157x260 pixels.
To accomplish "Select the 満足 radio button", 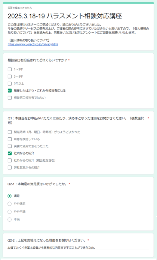I will [x=10, y=196].
